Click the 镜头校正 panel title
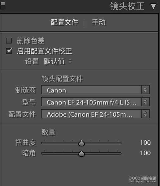The width and height of the screenshot is (160, 186). click(x=127, y=6)
